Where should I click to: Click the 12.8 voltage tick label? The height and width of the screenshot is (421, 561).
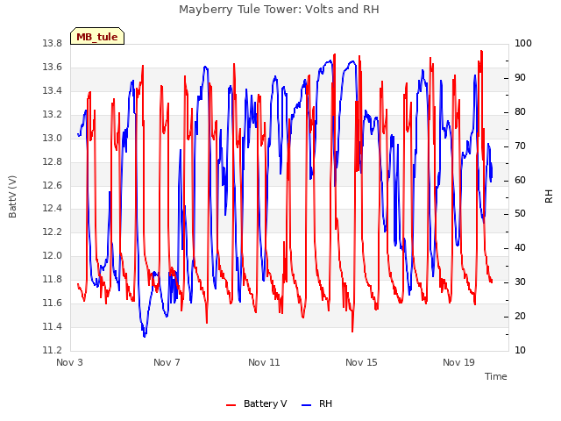coord(53,161)
